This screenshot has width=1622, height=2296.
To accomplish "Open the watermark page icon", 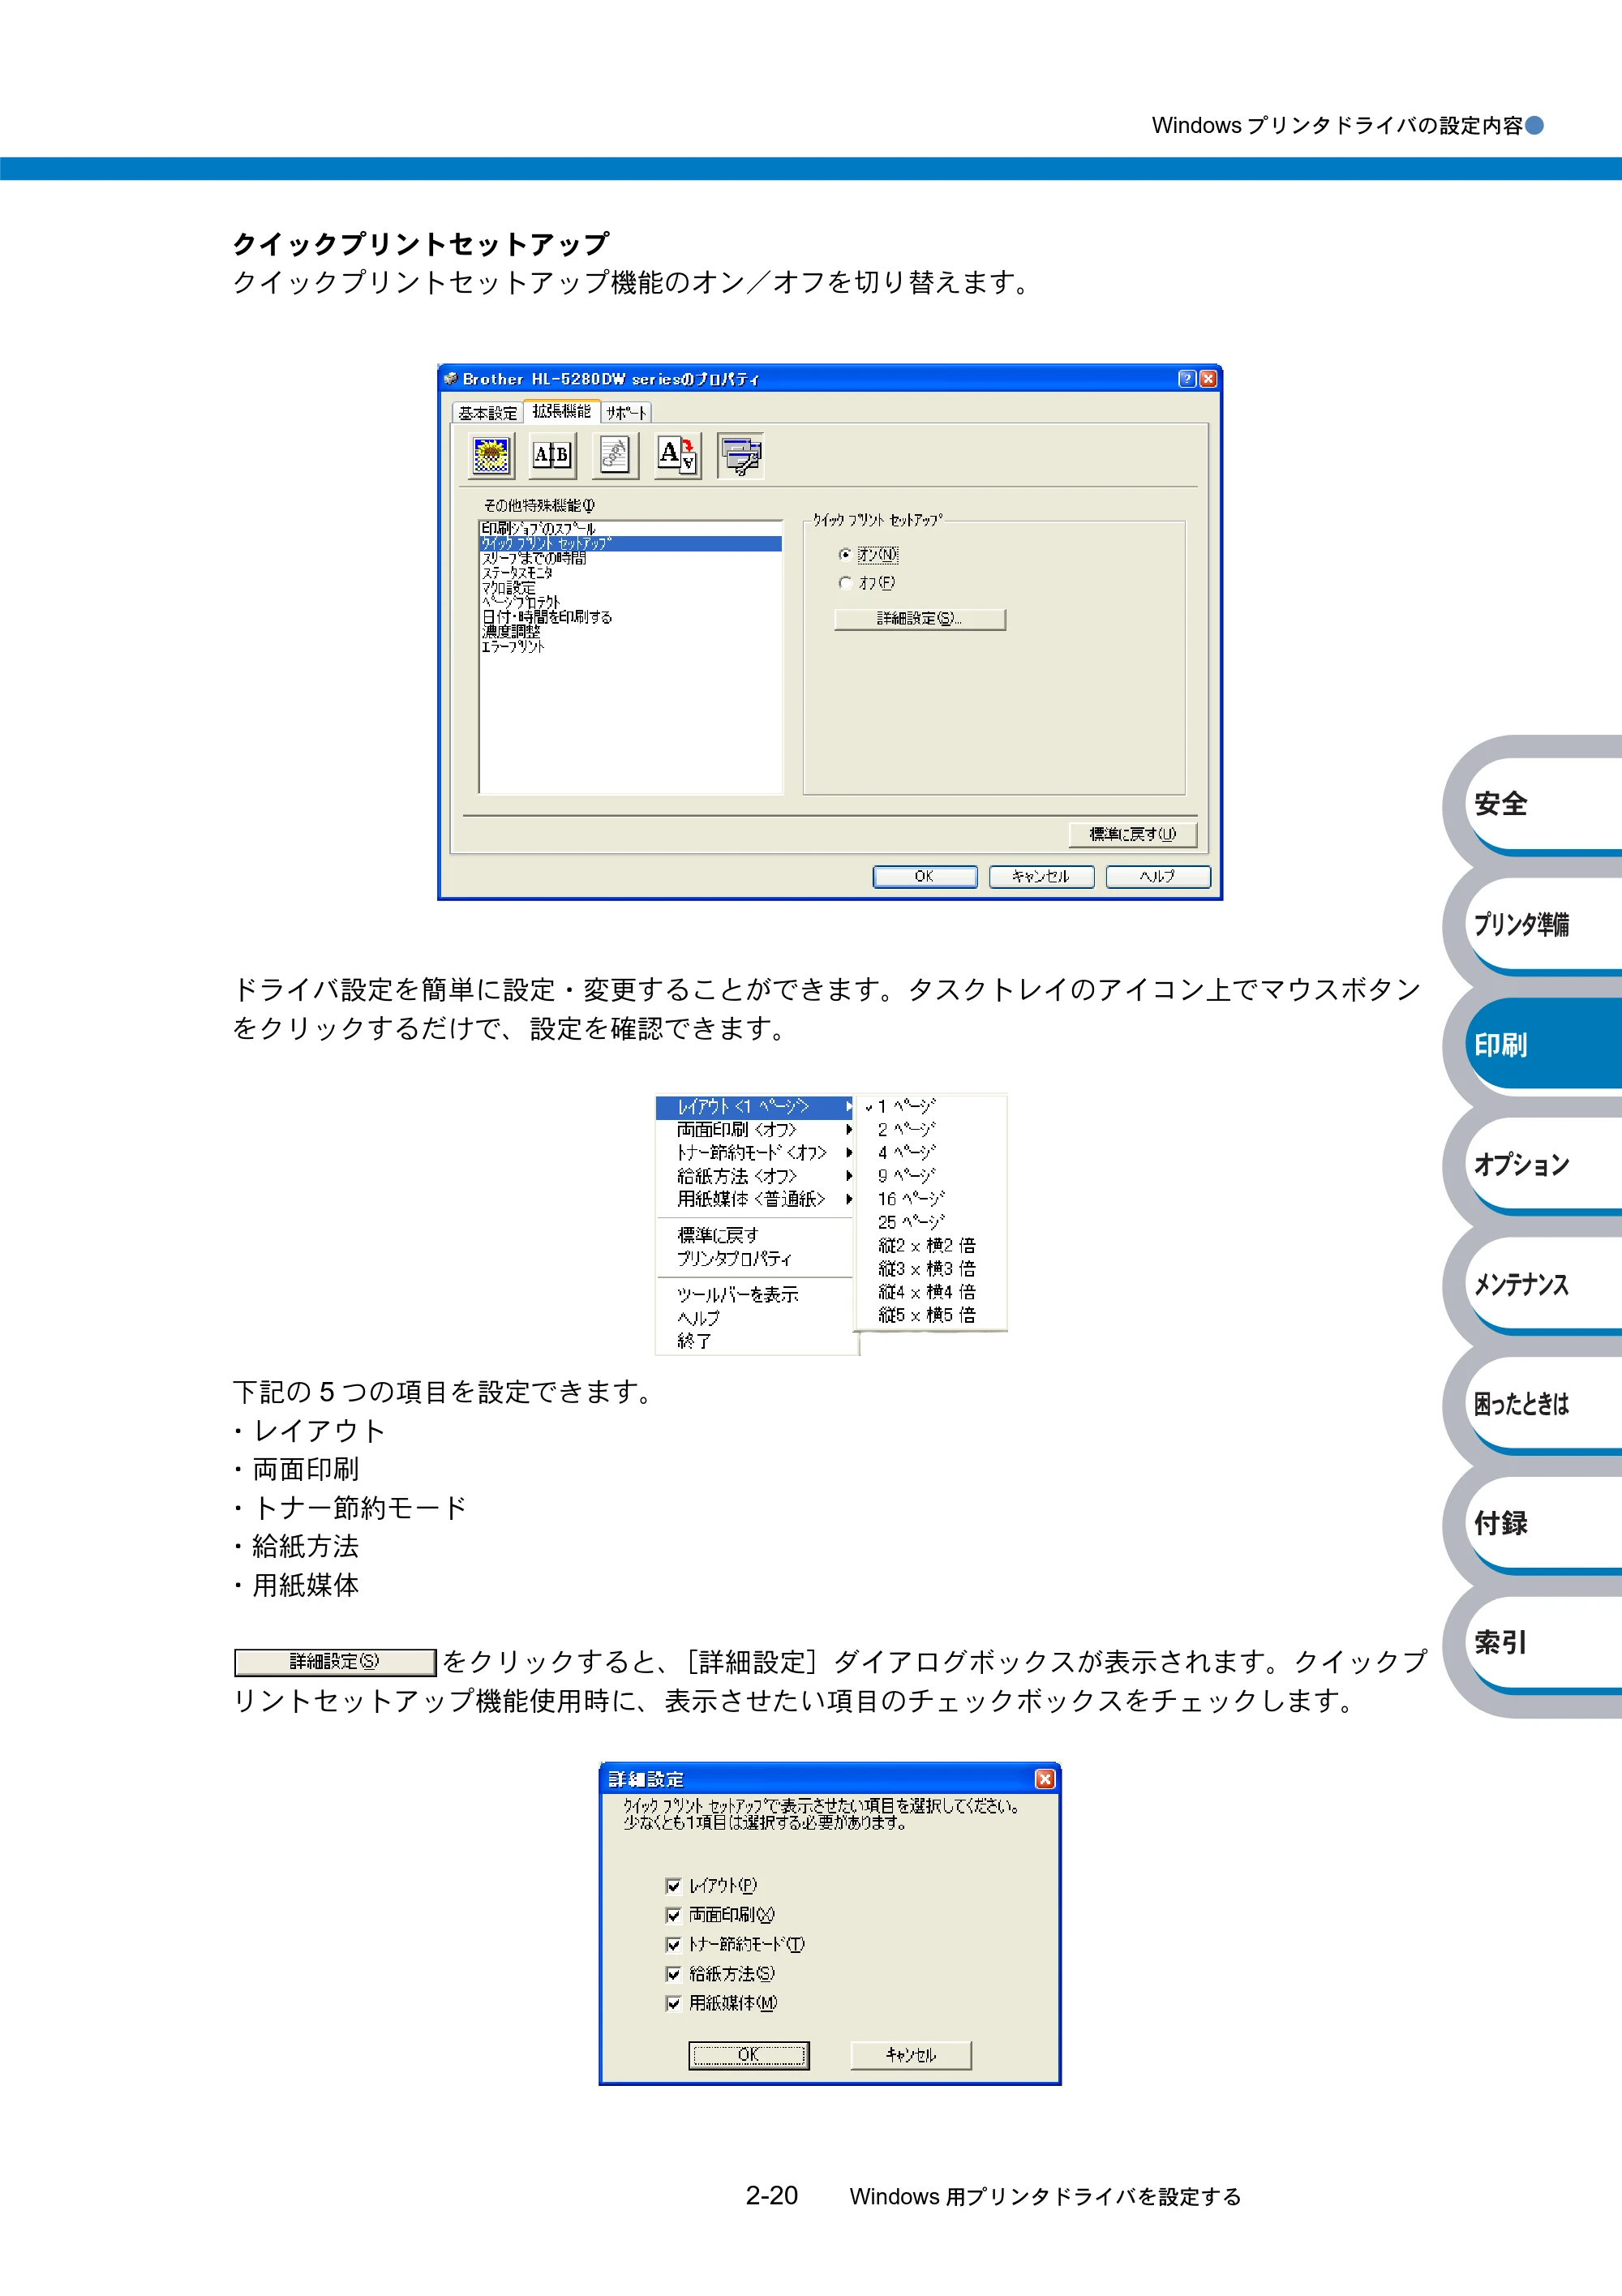I will point(614,456).
